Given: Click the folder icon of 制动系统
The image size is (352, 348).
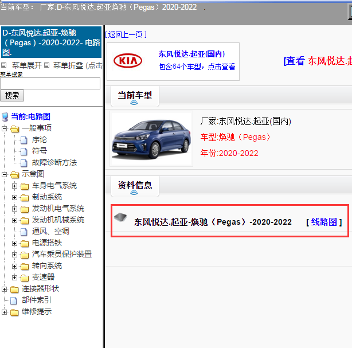Looking at the screenshot, I should (x=25, y=198).
